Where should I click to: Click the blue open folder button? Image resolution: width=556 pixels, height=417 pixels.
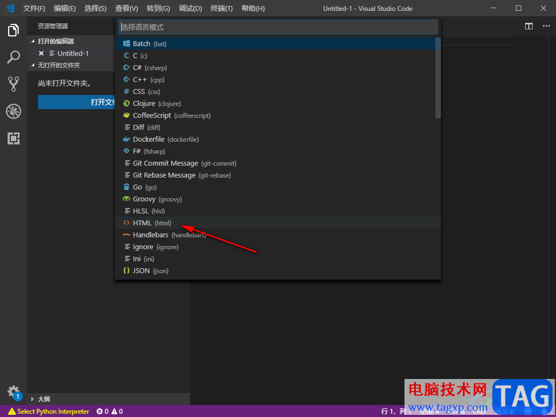pyautogui.click(x=77, y=102)
